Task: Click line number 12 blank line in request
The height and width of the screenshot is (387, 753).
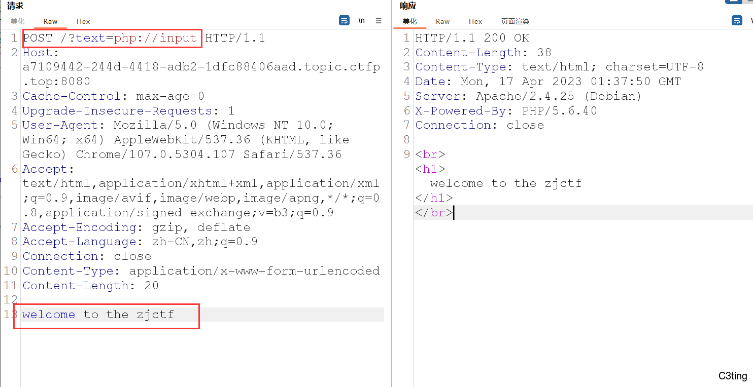Action: pyautogui.click(x=11, y=300)
